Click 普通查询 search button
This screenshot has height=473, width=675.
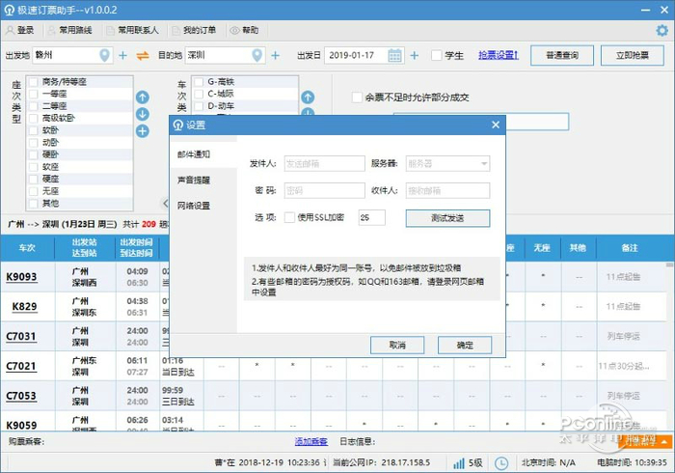562,56
